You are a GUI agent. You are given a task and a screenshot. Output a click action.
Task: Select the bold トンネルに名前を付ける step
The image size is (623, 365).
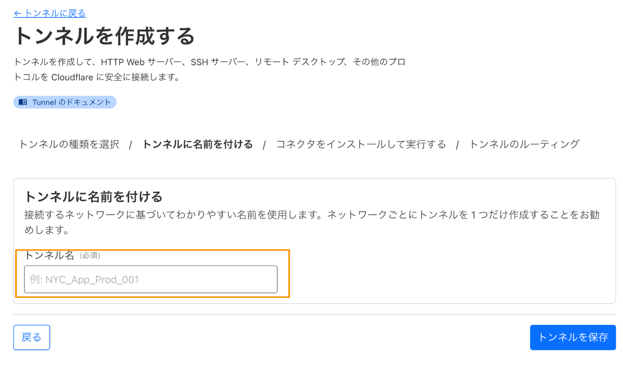tap(197, 144)
